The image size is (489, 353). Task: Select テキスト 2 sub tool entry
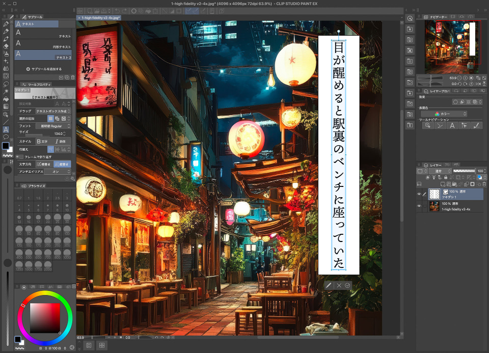43,54
